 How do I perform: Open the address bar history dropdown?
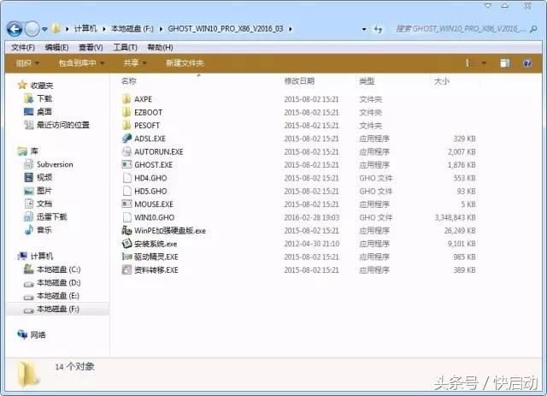click(364, 29)
